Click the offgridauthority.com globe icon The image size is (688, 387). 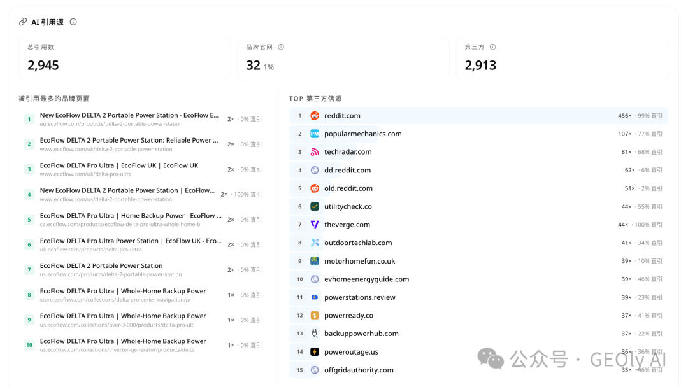point(315,370)
